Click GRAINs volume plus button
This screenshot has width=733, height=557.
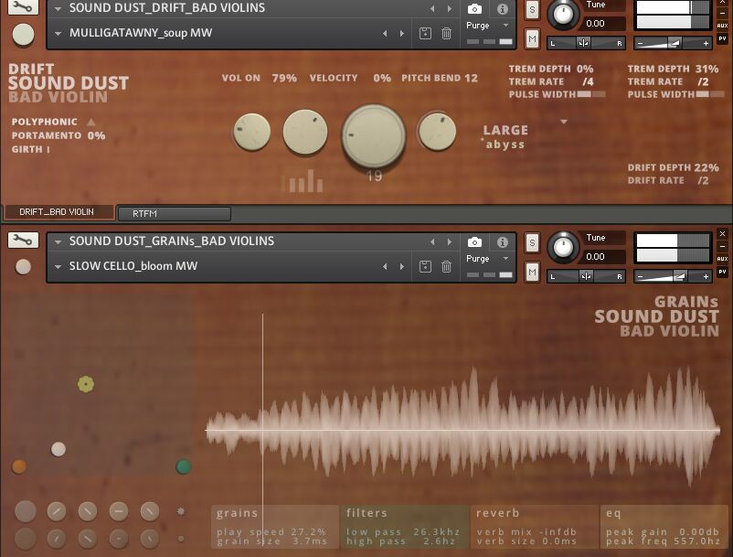pos(706,276)
